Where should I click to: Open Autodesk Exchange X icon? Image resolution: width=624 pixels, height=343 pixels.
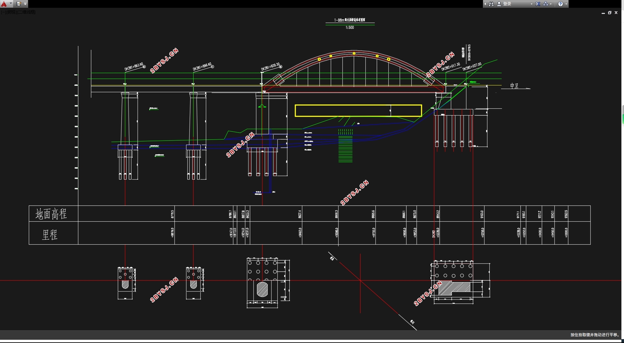coord(538,4)
